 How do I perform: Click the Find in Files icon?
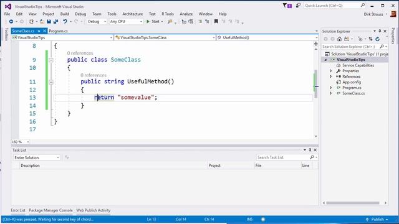(x=170, y=22)
